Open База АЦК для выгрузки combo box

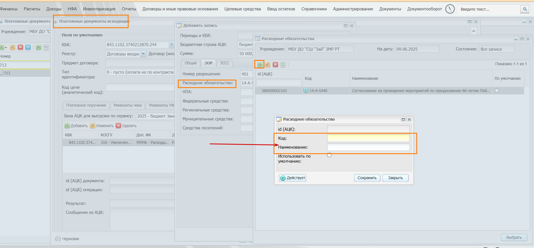[x=155, y=116]
